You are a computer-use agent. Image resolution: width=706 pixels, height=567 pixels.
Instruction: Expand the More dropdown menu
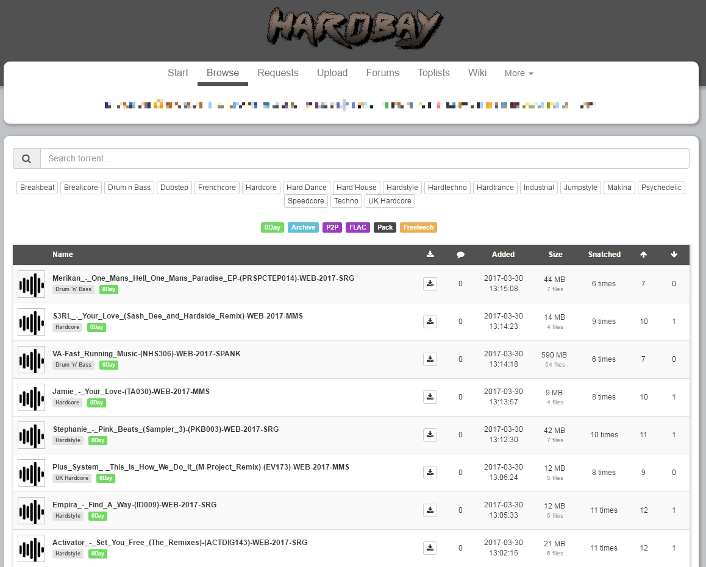click(x=519, y=73)
